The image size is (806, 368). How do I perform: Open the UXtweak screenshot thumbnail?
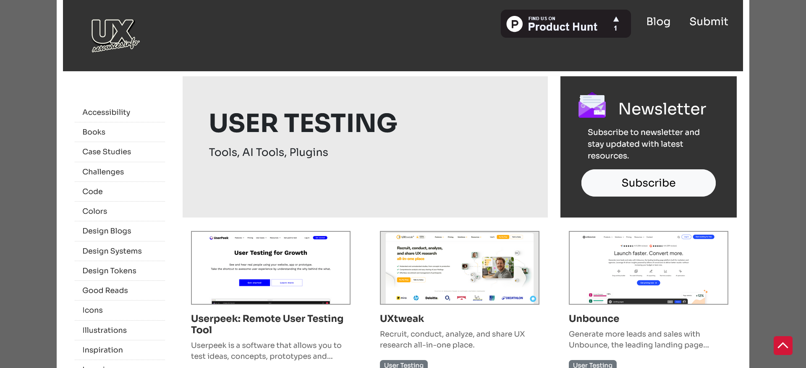[x=460, y=268]
